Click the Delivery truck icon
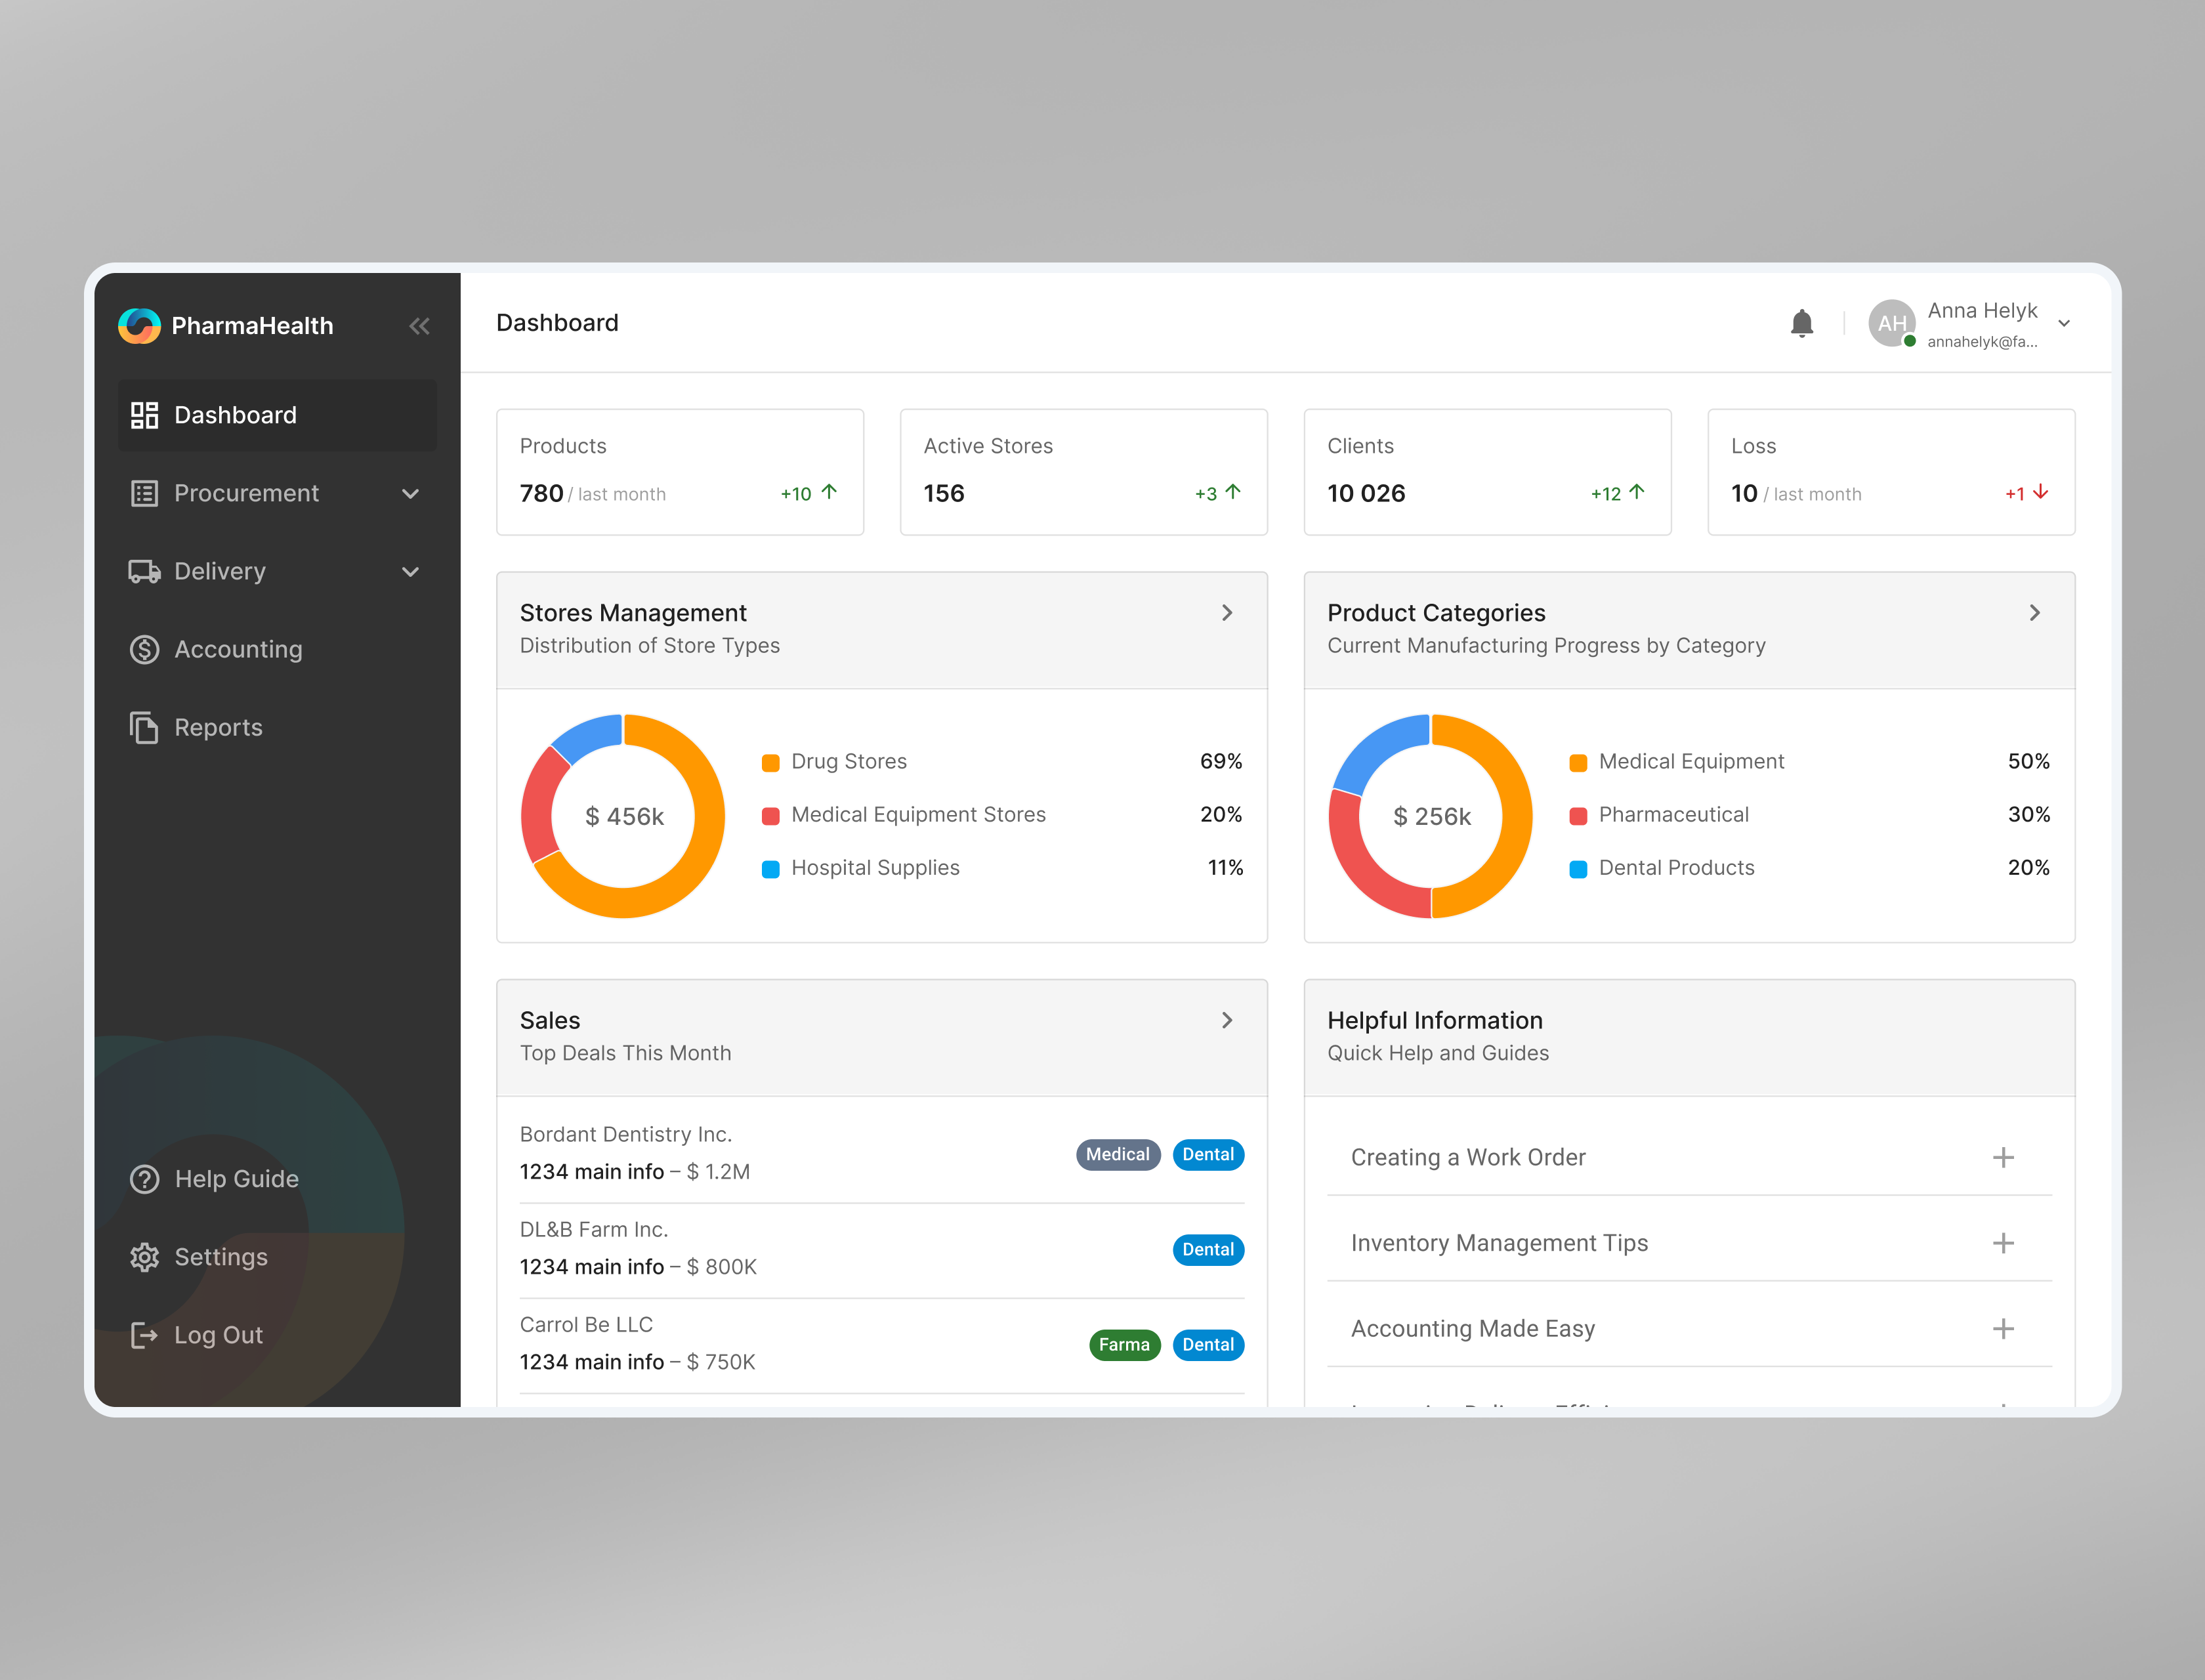 click(x=145, y=571)
